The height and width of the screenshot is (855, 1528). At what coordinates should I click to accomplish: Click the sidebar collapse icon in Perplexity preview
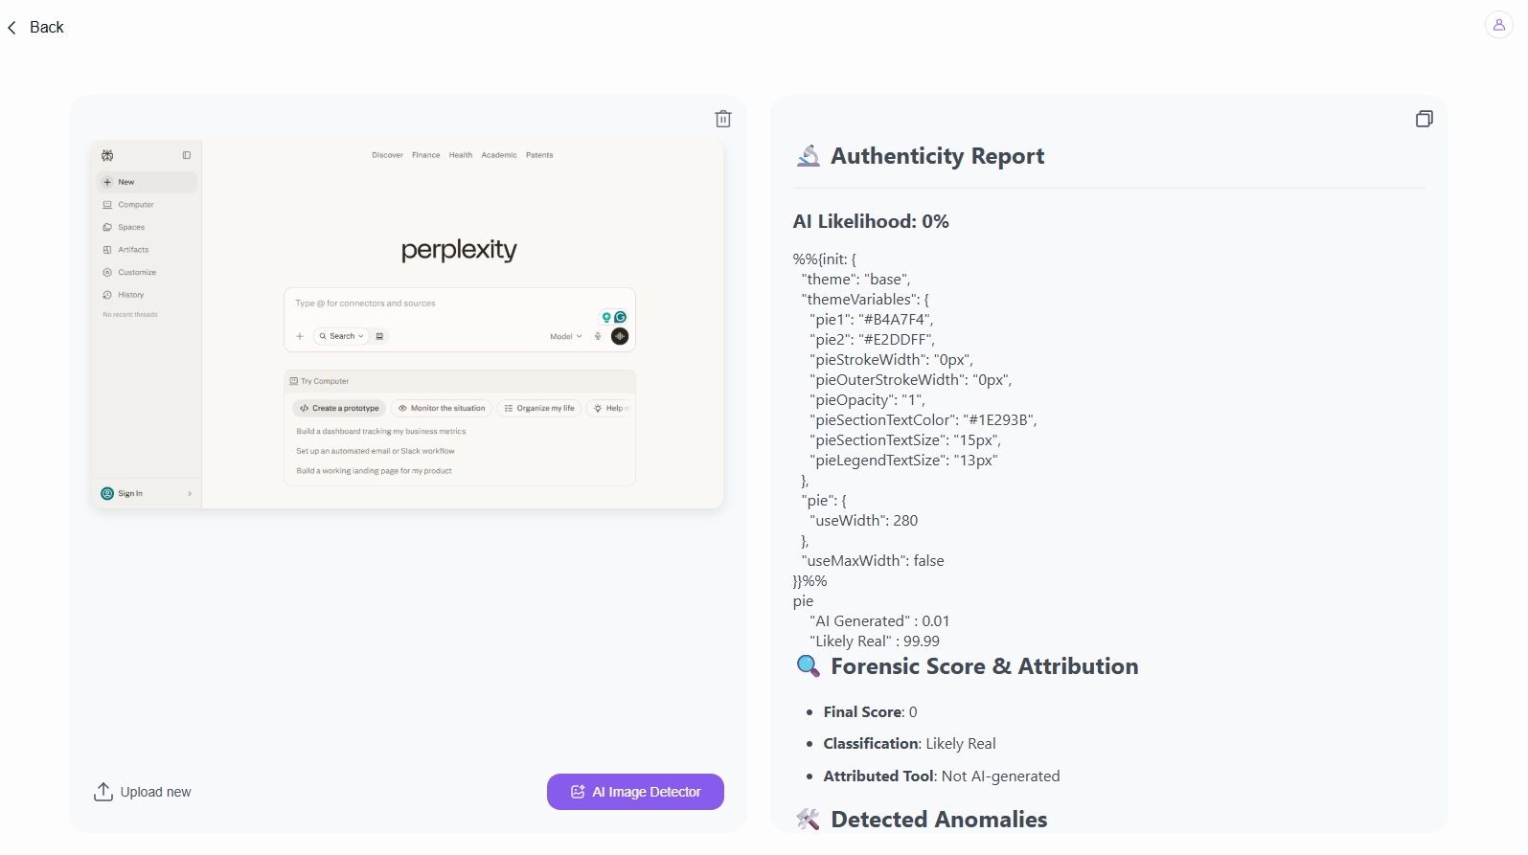[x=187, y=155]
